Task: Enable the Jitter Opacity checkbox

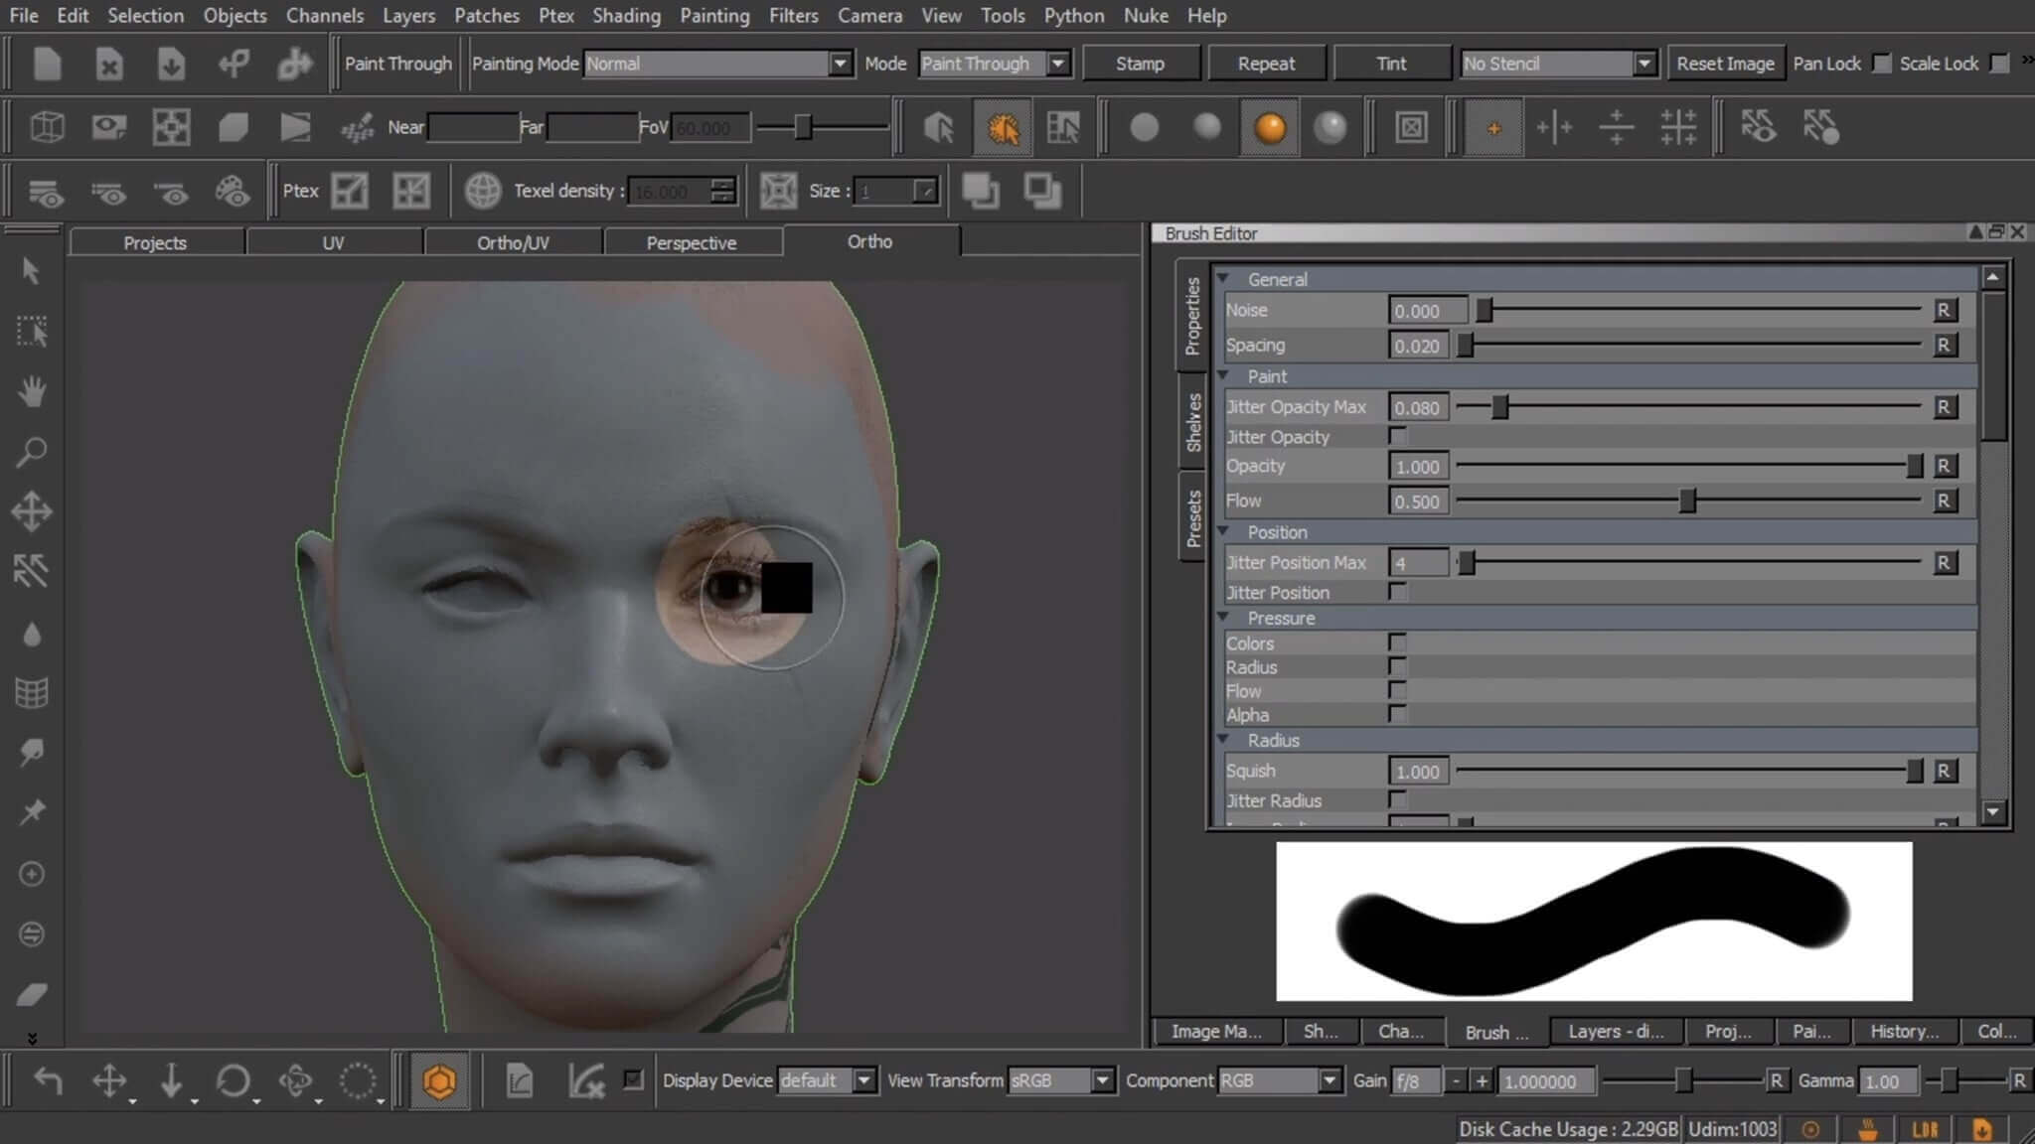Action: point(1398,436)
